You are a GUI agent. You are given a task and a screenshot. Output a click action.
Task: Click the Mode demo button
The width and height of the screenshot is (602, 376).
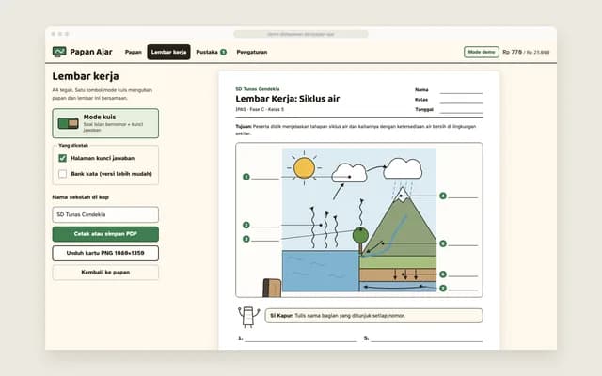(482, 53)
